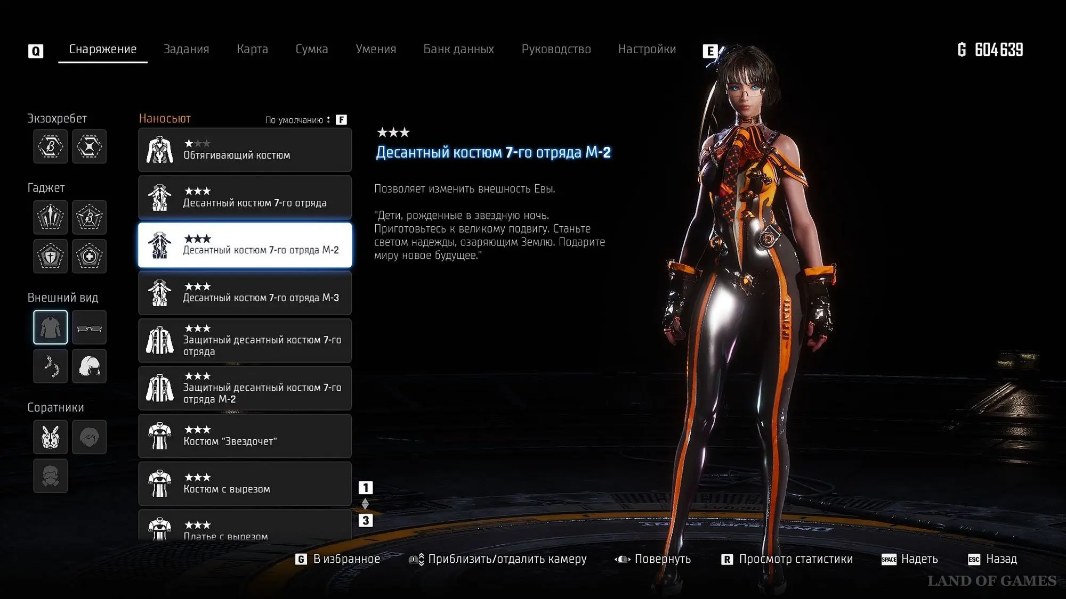Select Костюм с вырезом from list
The image size is (1066, 599).
point(245,483)
